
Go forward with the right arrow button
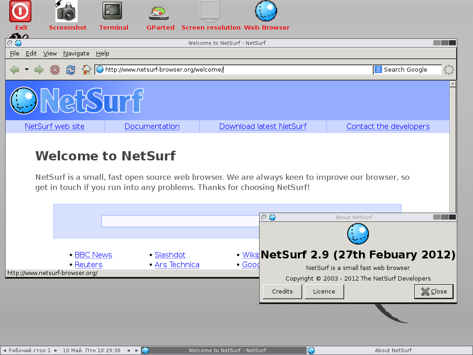[39, 70]
